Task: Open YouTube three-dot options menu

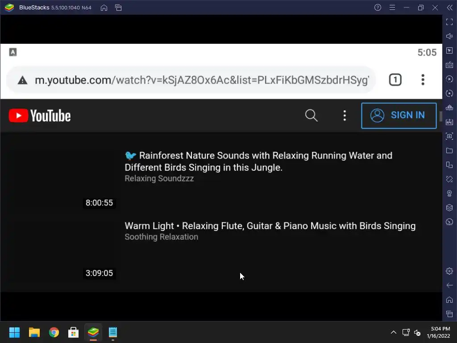Action: point(345,116)
